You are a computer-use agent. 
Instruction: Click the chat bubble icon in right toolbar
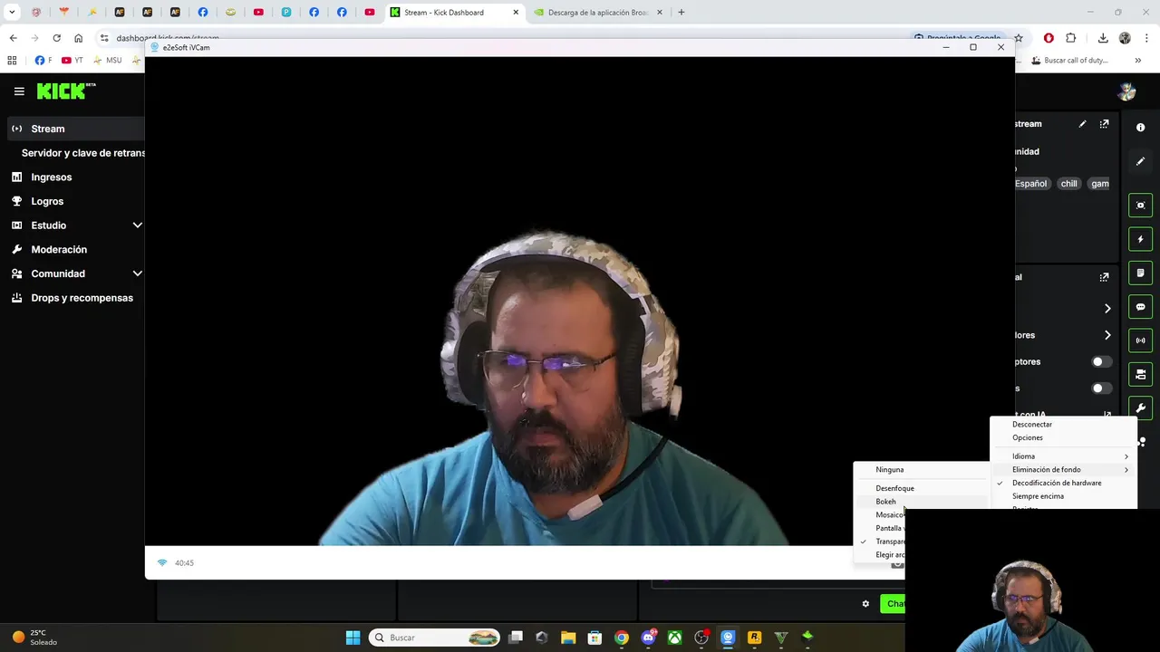tap(1140, 307)
